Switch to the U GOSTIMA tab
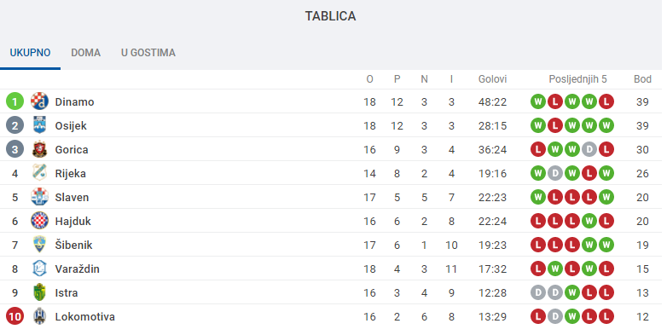The width and height of the screenshot is (667, 335). (x=148, y=53)
